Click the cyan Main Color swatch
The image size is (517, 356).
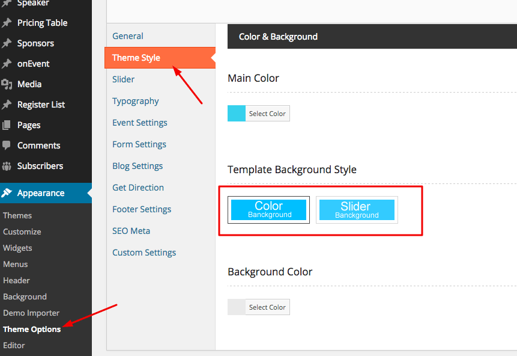(x=237, y=114)
